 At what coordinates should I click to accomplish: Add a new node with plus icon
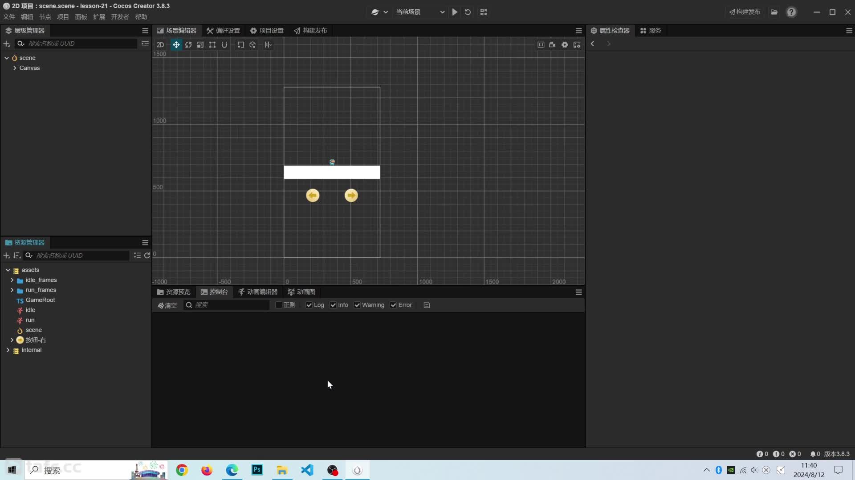coord(7,44)
